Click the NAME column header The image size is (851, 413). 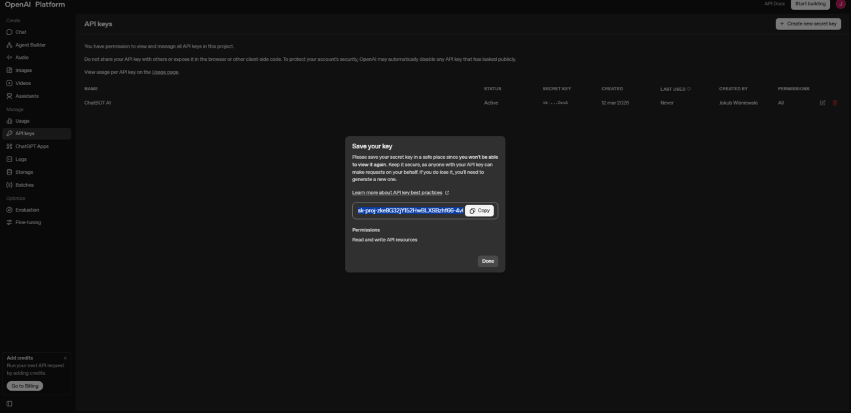tap(91, 89)
